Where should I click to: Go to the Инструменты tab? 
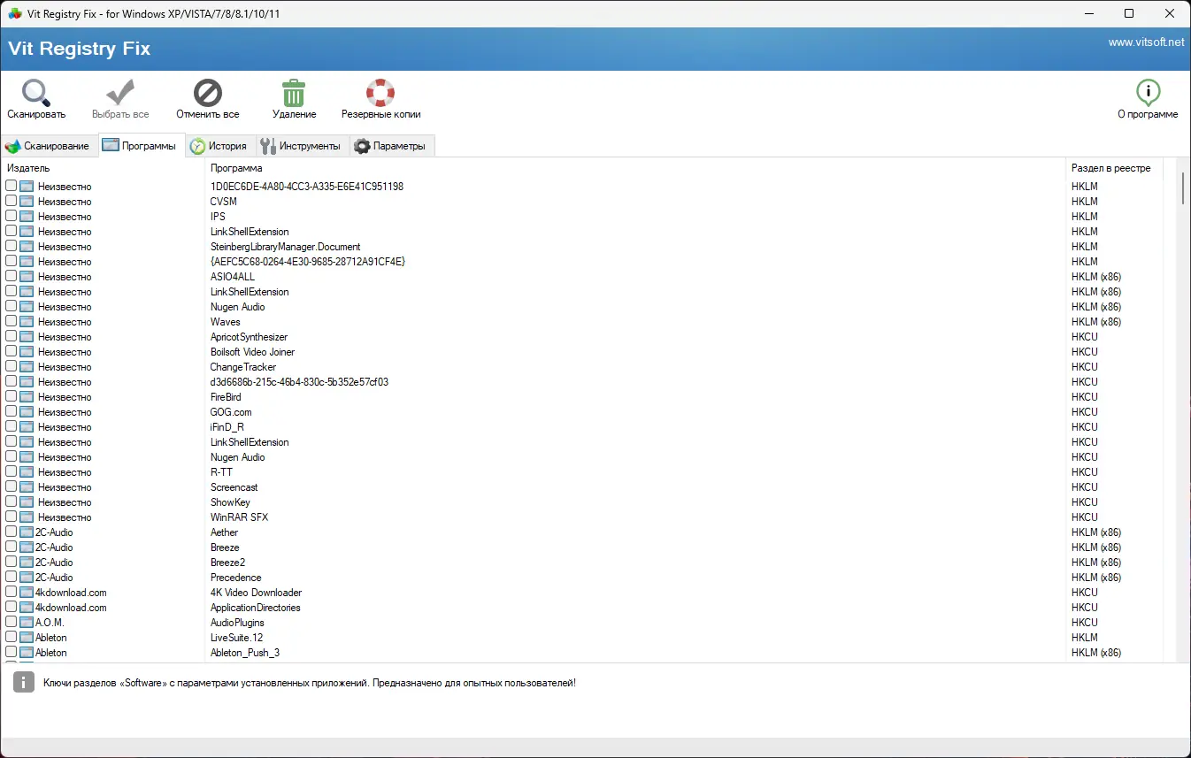[303, 146]
